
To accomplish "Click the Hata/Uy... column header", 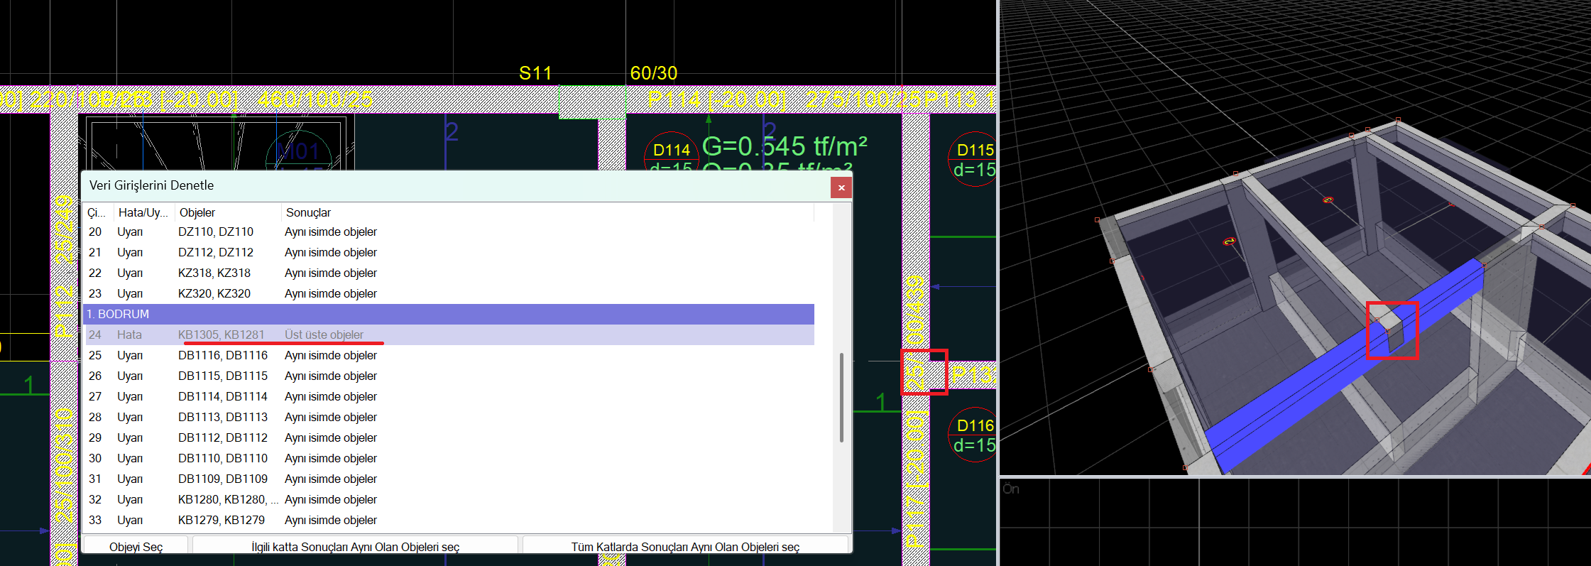I will click(x=143, y=212).
